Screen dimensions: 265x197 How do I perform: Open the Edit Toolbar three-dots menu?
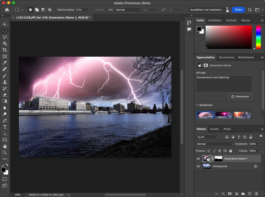[x=5, y=159]
